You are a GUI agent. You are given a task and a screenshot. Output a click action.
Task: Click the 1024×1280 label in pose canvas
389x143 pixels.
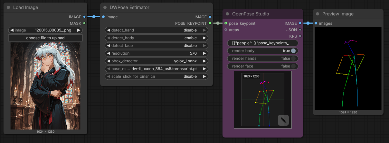pyautogui.click(x=251, y=76)
